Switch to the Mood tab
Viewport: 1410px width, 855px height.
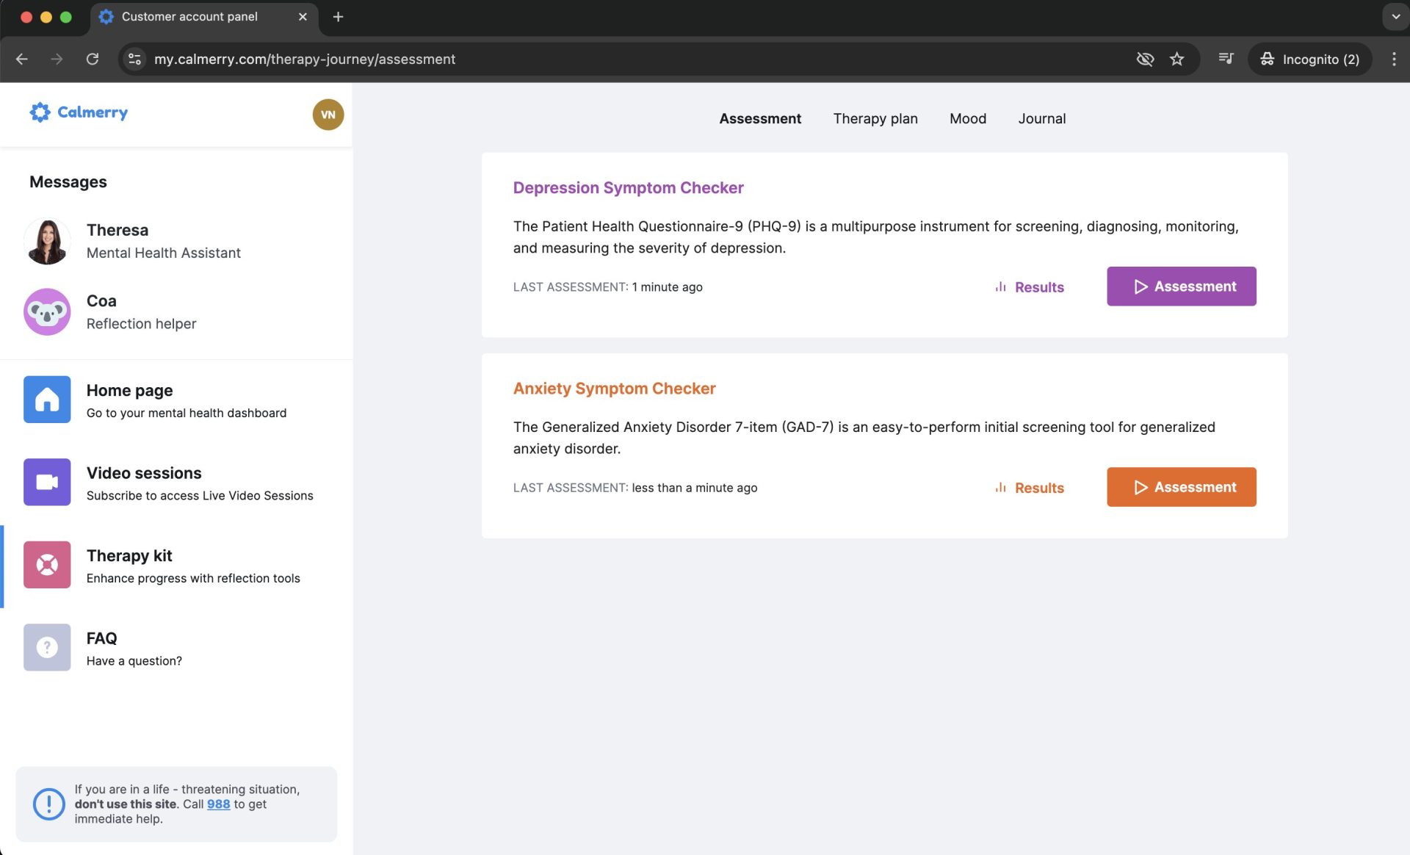click(967, 119)
